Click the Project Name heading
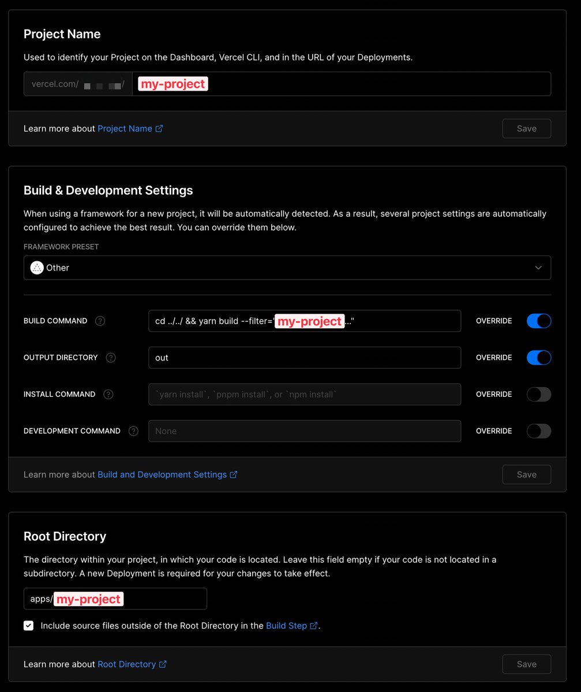This screenshot has width=581, height=692. (x=62, y=34)
